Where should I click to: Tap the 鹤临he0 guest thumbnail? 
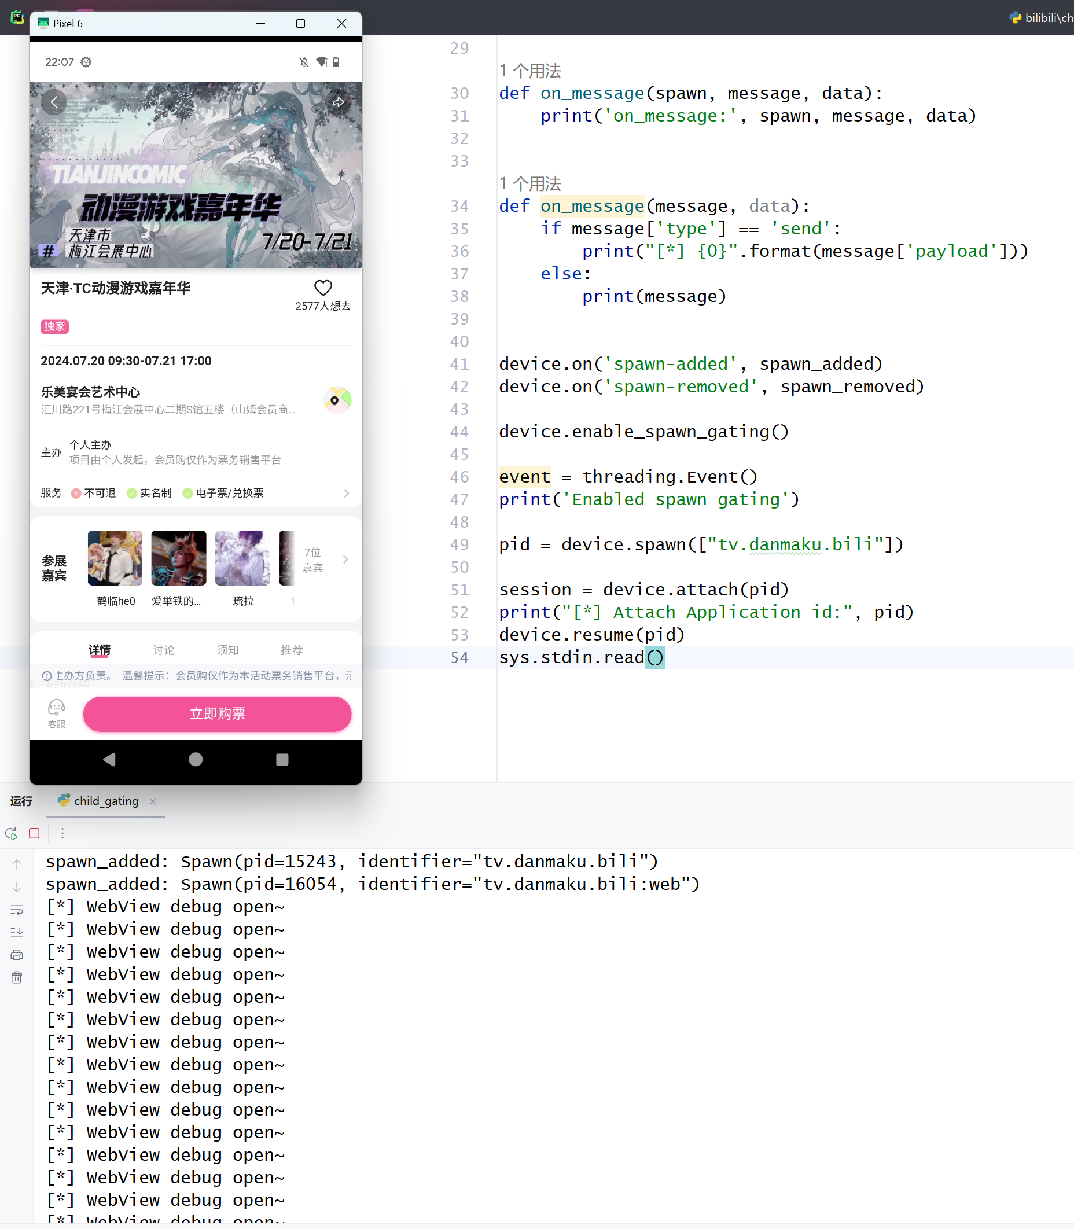click(x=115, y=558)
